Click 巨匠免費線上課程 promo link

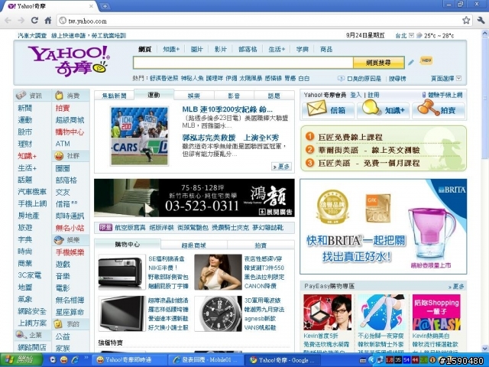click(350, 137)
